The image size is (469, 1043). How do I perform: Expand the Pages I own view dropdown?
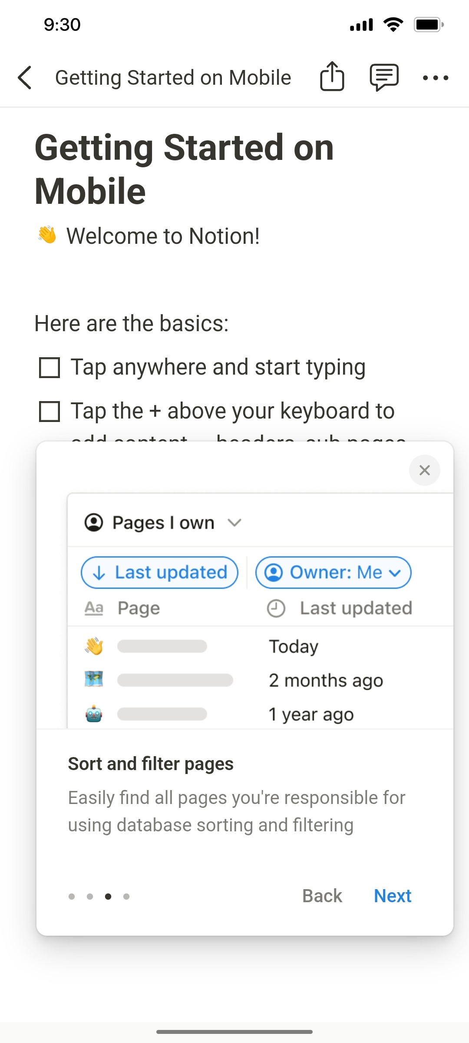pos(234,523)
